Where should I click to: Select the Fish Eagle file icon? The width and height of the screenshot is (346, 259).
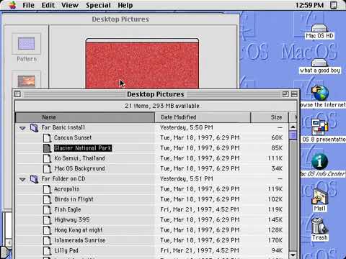pyautogui.click(x=47, y=209)
